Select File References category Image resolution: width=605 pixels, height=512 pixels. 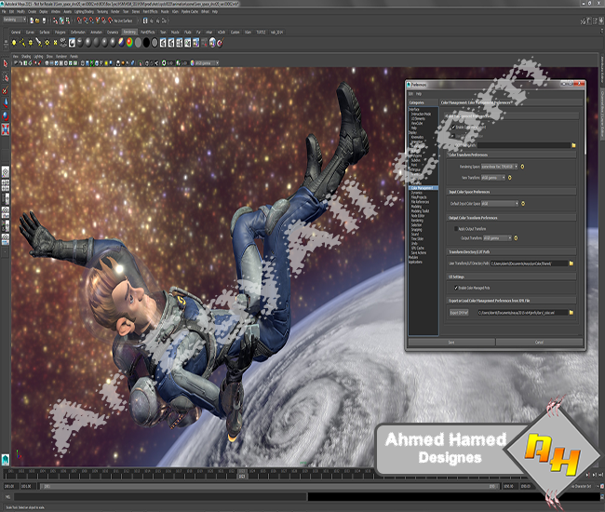coord(420,202)
